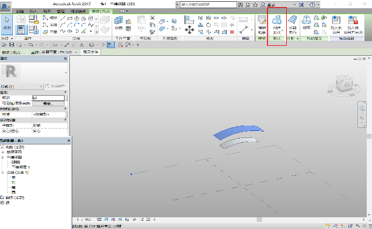The width and height of the screenshot is (372, 229).
Task: Choose the Rectangle draw tool
Action: [70, 18]
